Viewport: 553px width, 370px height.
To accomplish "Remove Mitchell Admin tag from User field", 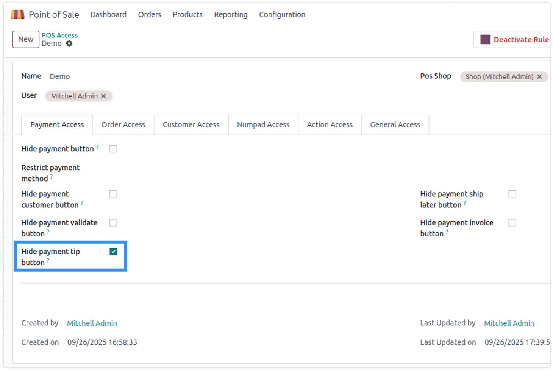I will click(103, 96).
